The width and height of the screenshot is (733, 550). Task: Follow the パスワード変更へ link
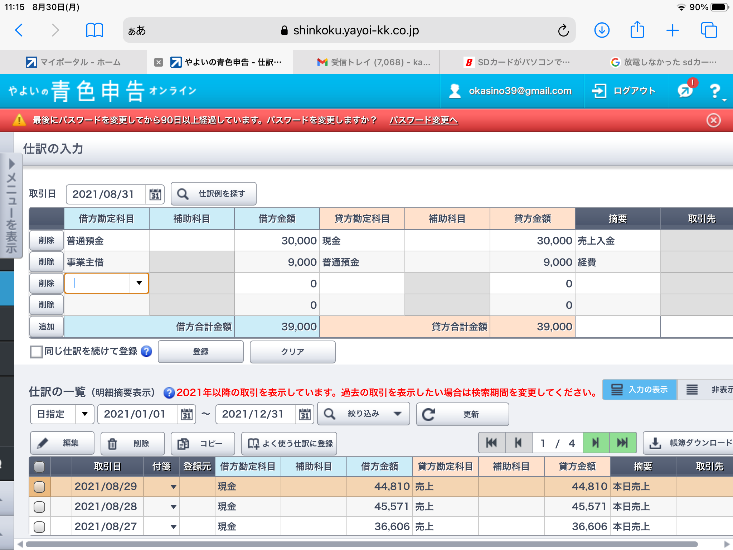423,120
